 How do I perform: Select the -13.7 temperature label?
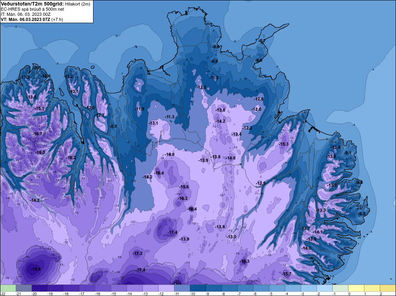click(305, 228)
